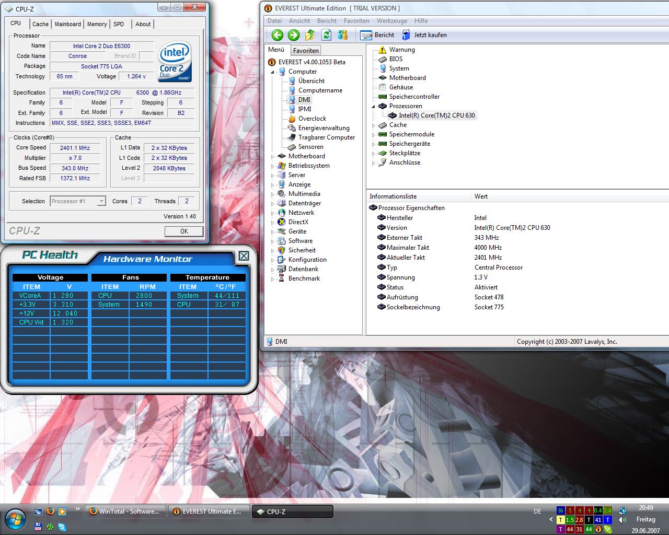Screen dimensions: 669x535
Task: Click the green Back arrow in EVEREST
Action: click(x=278, y=35)
